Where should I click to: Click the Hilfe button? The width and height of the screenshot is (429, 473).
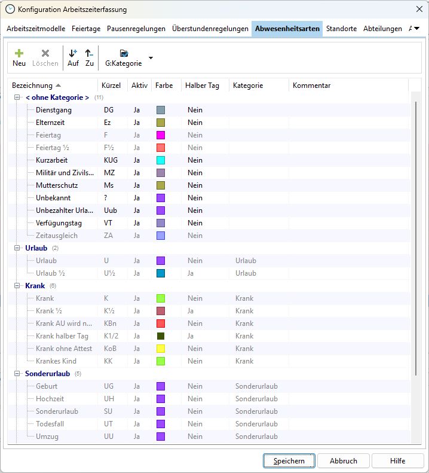pos(397,461)
